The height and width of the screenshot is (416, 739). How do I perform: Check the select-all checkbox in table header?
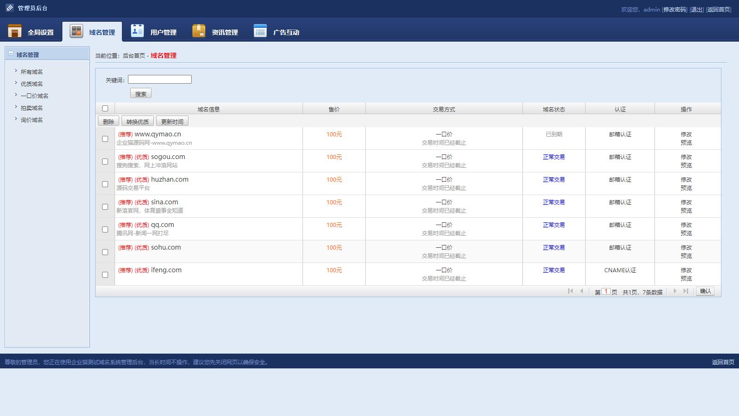[x=105, y=109]
